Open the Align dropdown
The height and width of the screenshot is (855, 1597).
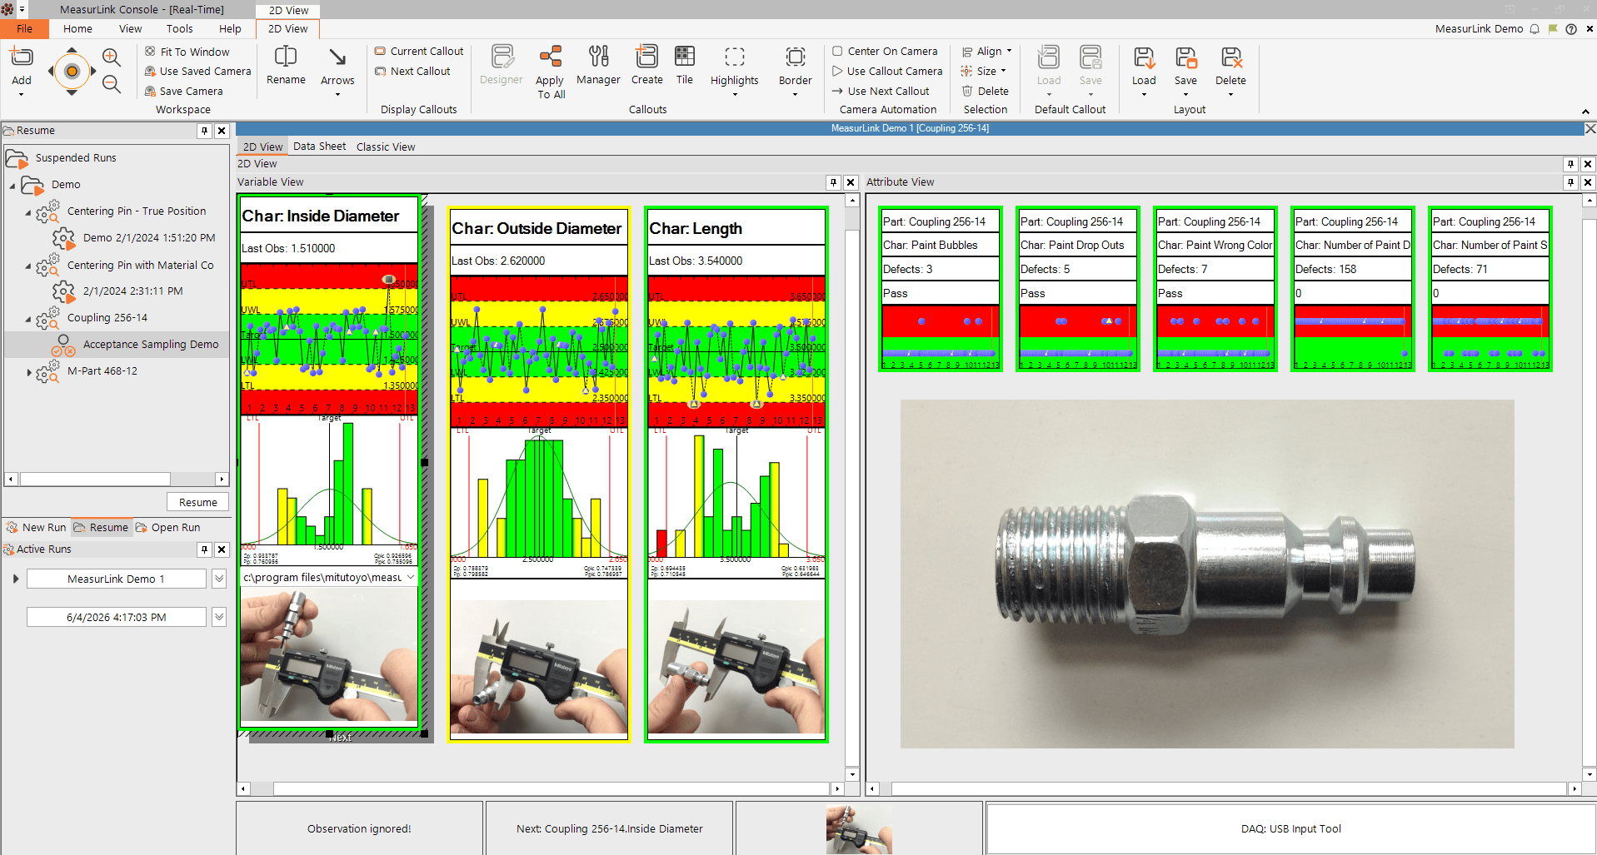pyautogui.click(x=987, y=52)
